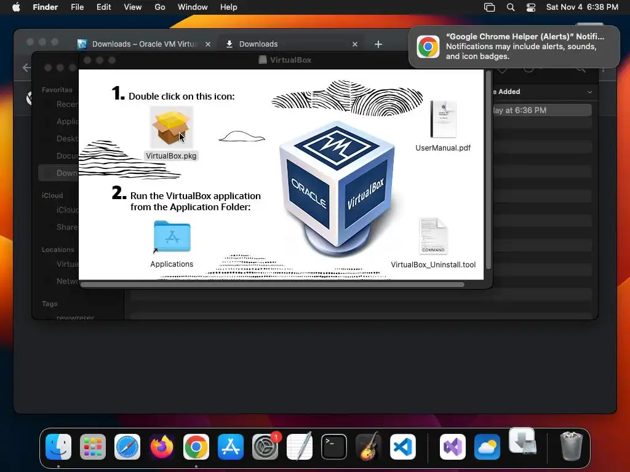Open the Trash from the Dock
The image size is (630, 472).
[x=571, y=447]
